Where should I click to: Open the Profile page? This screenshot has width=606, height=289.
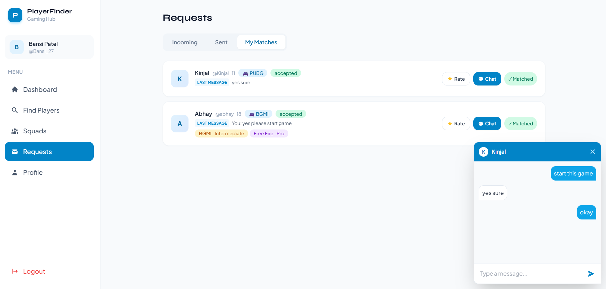pyautogui.click(x=49, y=173)
